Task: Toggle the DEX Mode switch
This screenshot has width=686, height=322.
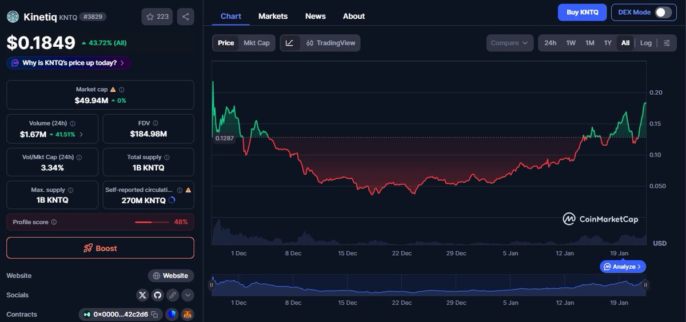Action: [x=663, y=12]
